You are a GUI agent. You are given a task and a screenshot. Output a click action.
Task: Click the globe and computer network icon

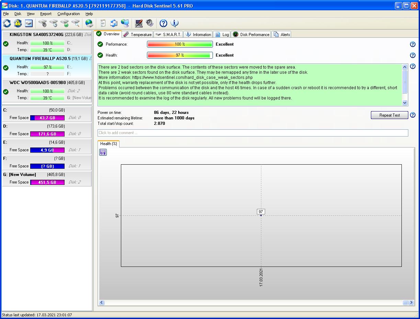tap(125, 23)
